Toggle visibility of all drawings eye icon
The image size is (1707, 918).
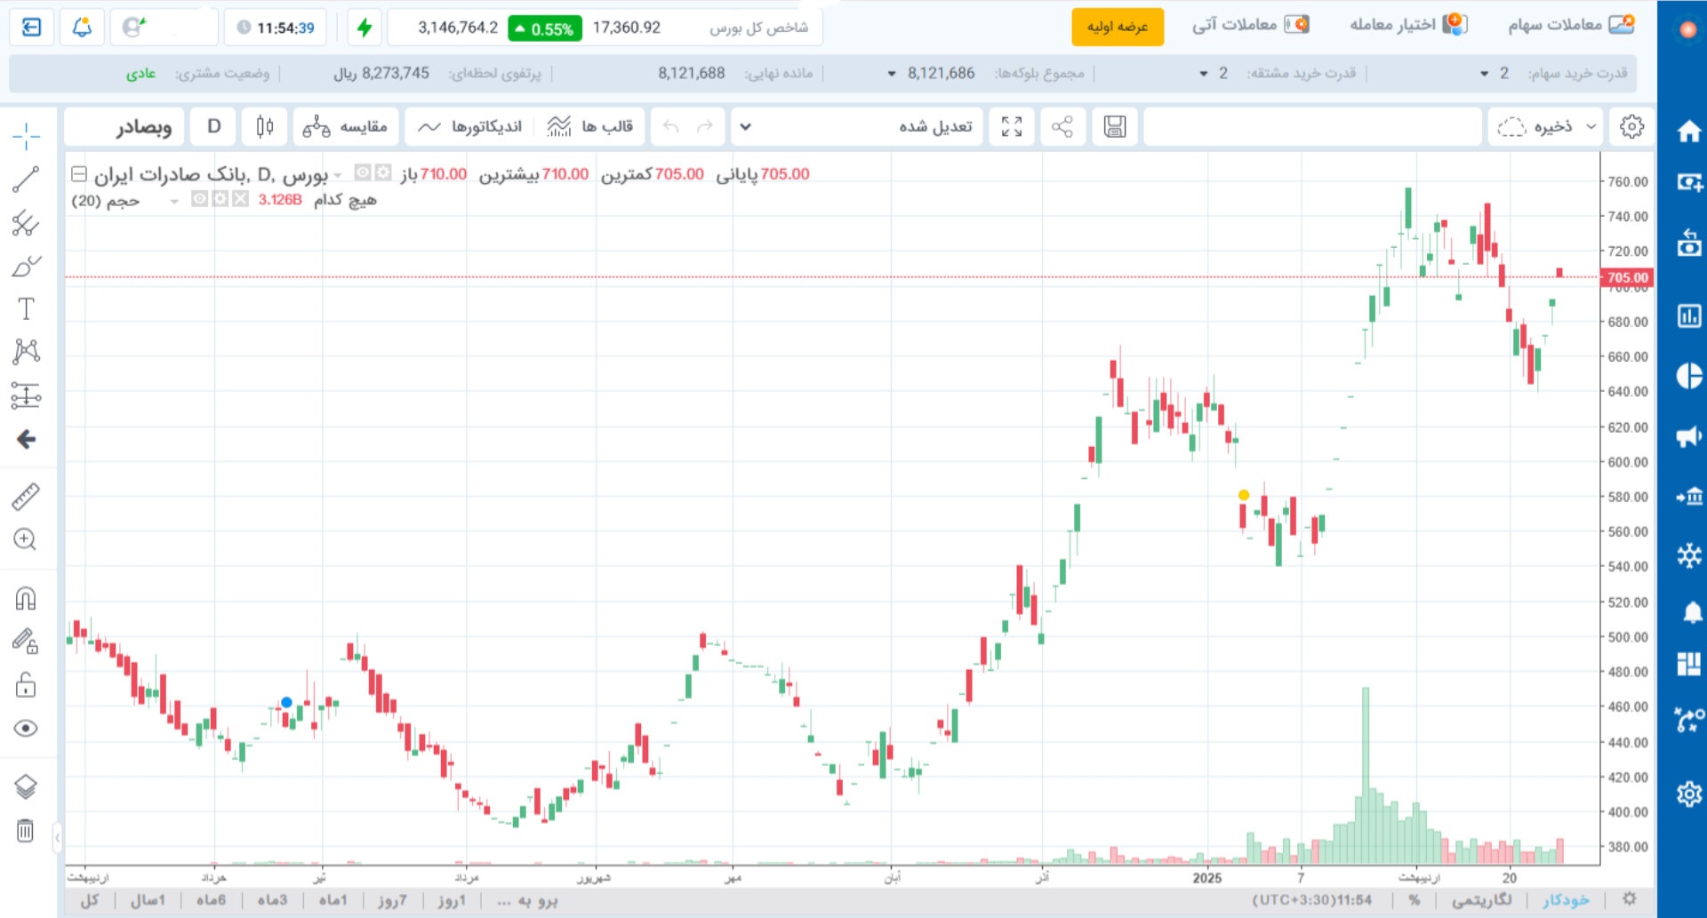pos(26,729)
